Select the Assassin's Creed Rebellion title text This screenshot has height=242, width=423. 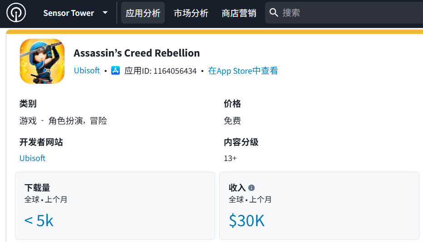[x=137, y=53]
